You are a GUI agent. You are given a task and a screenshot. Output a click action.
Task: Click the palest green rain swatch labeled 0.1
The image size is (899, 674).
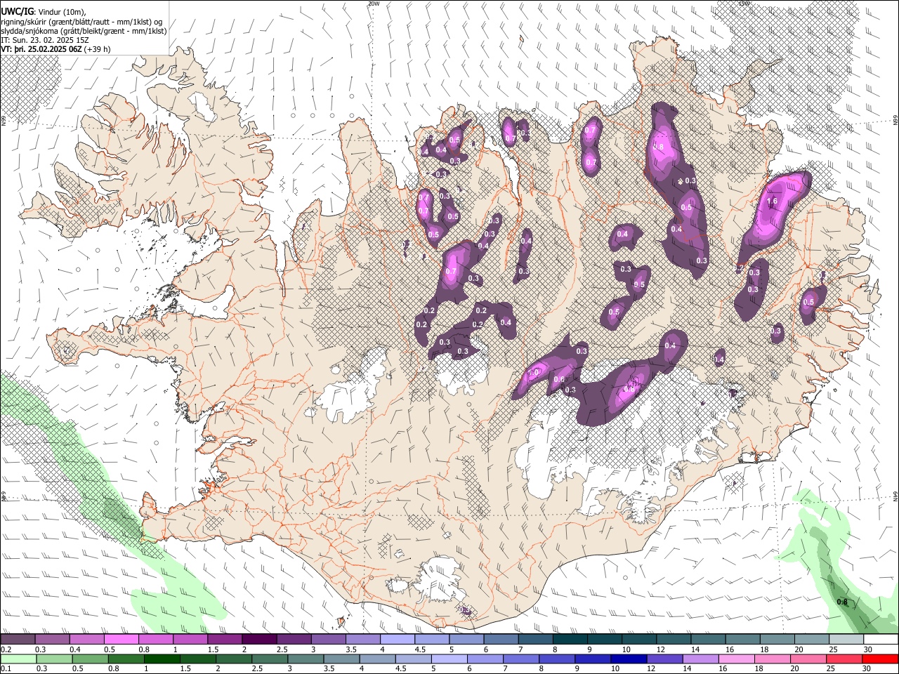coord(18,659)
